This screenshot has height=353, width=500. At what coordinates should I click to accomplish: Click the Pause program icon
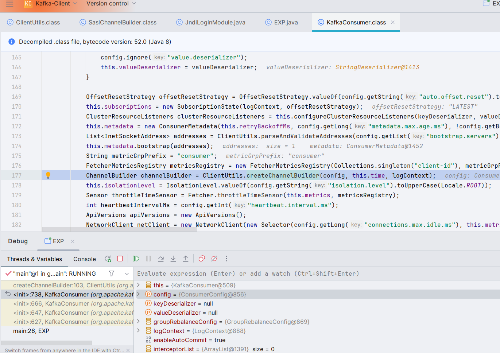148,259
